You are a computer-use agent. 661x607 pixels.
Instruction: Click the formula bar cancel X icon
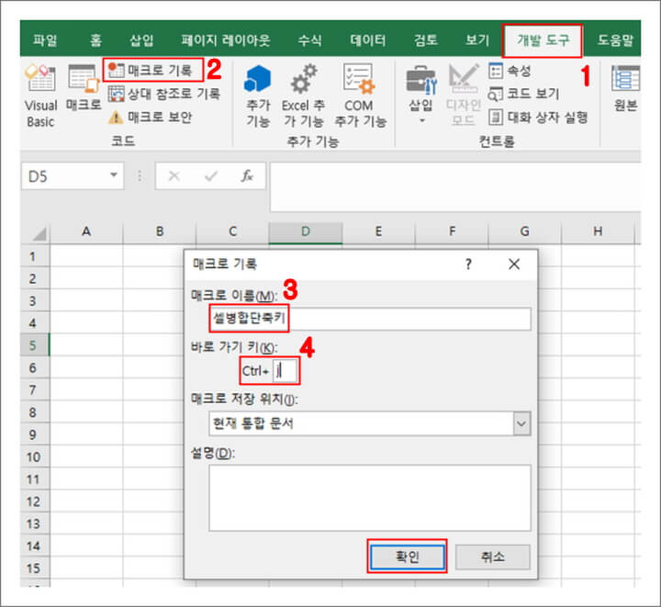point(174,175)
